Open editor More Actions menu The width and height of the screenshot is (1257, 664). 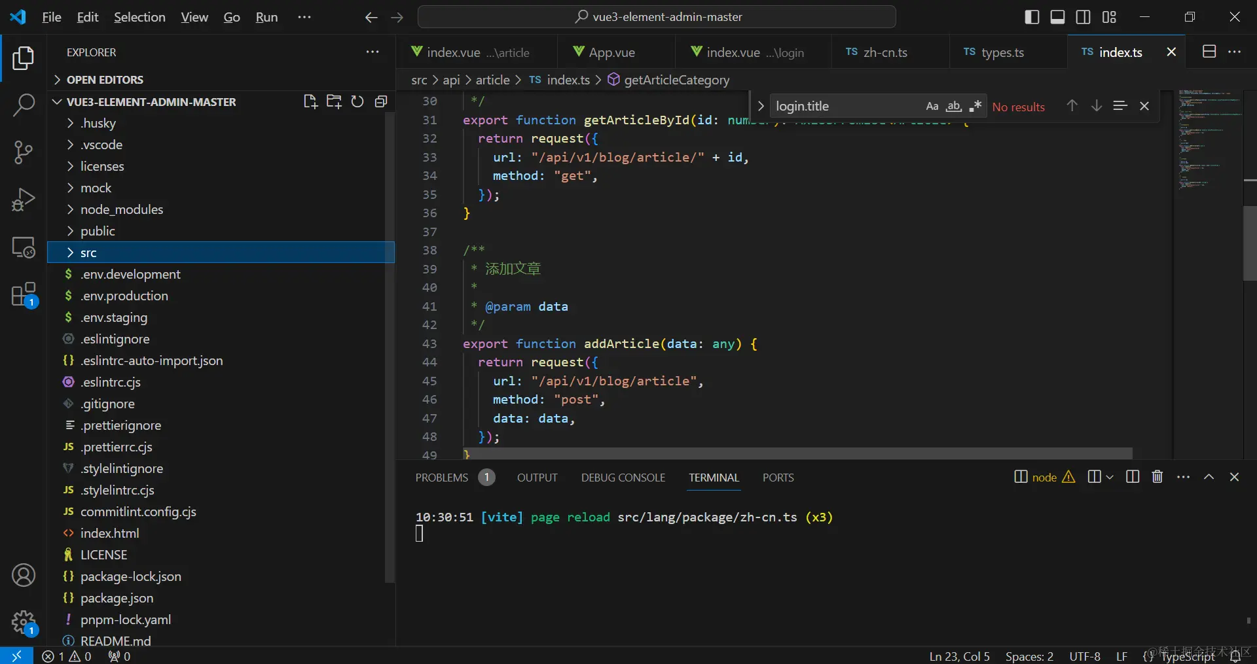pos(1235,52)
